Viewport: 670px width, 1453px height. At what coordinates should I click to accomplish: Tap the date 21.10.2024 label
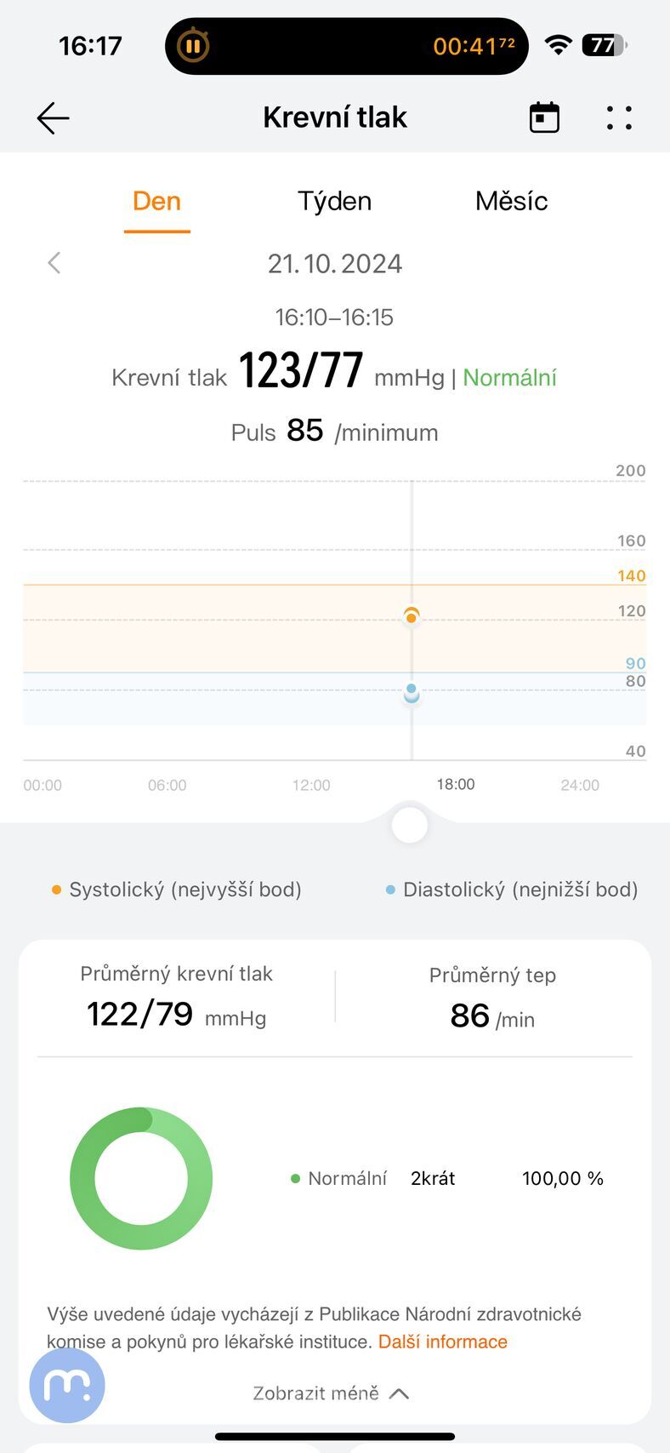pyautogui.click(x=335, y=264)
